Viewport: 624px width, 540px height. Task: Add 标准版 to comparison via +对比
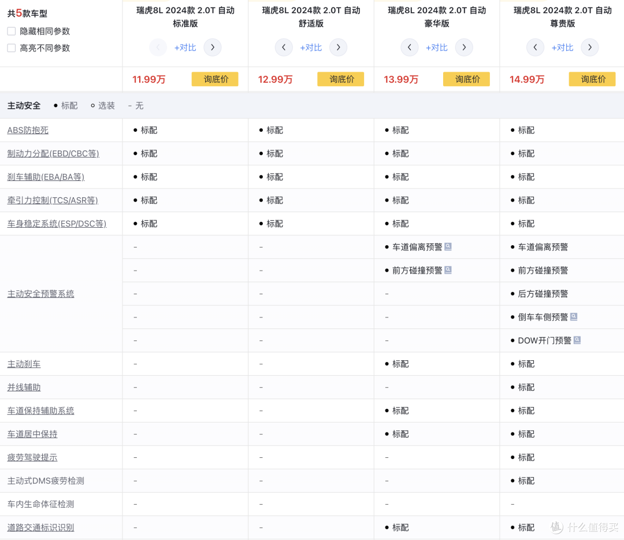coord(185,48)
